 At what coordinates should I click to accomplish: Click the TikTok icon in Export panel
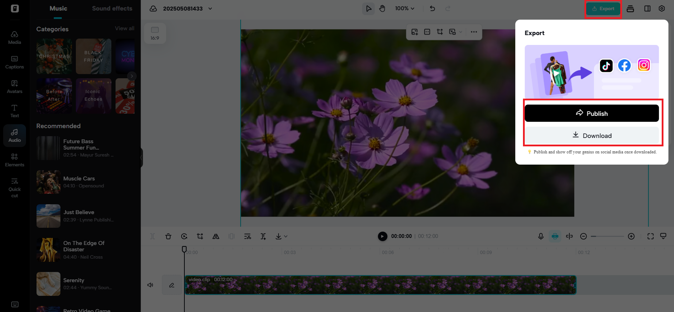coord(606,66)
